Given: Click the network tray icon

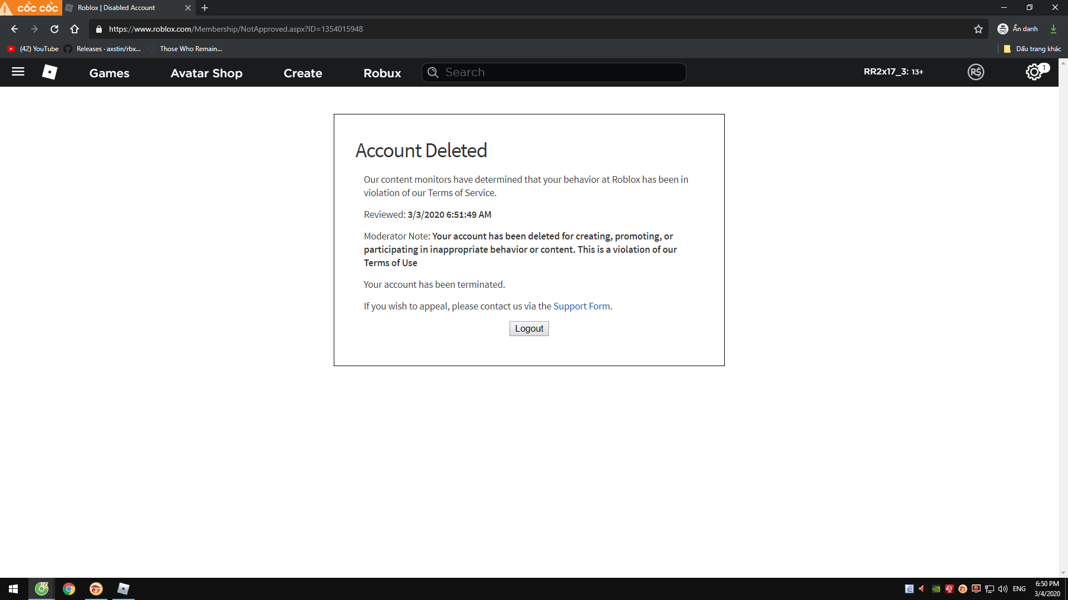Looking at the screenshot, I should tap(990, 589).
